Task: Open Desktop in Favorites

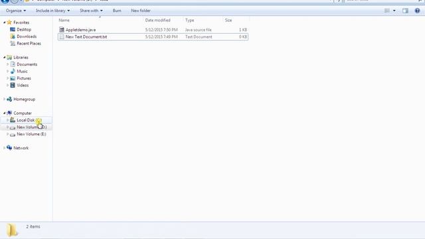Action: click(24, 29)
